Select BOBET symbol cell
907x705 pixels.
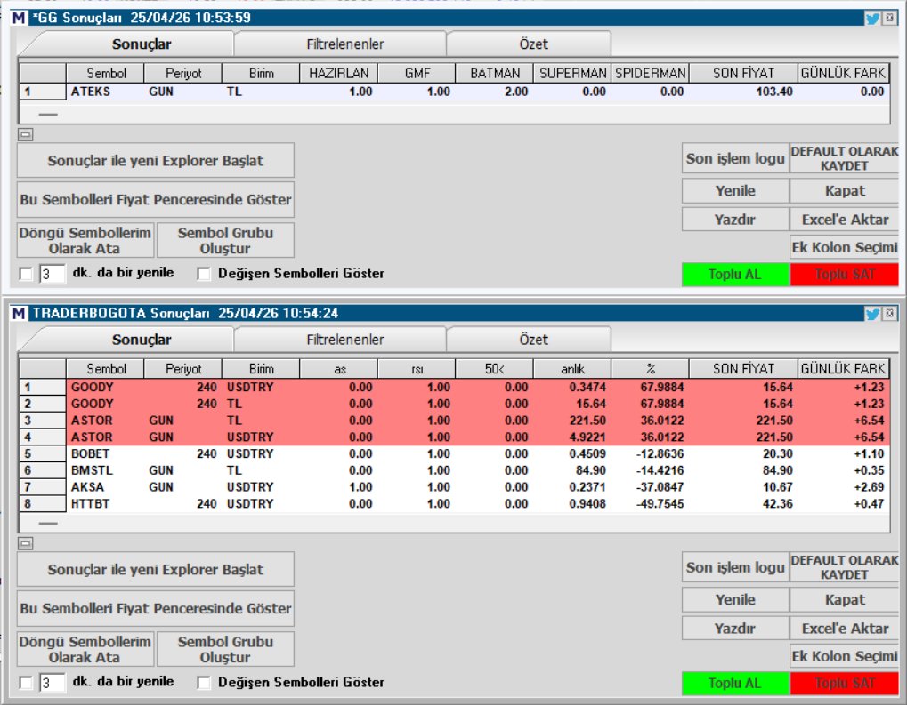click(105, 453)
